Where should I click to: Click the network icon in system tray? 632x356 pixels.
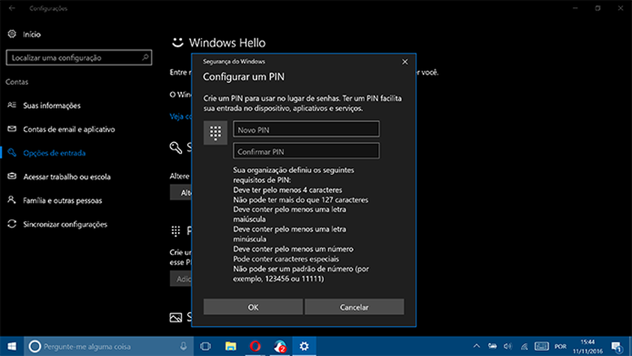point(524,346)
